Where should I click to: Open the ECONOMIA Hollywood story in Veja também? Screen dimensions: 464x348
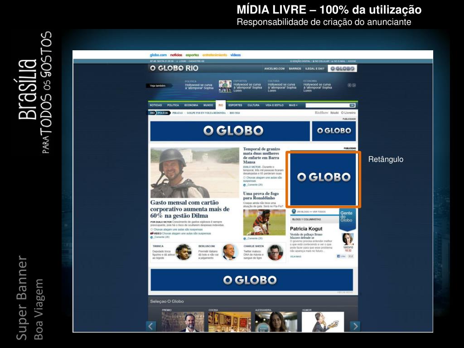pos(318,87)
